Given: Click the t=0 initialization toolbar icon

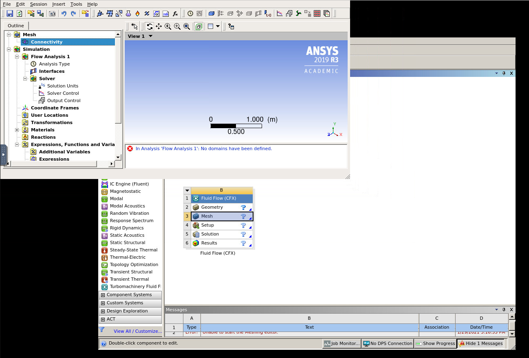Looking at the screenshot, I should tap(268, 13).
